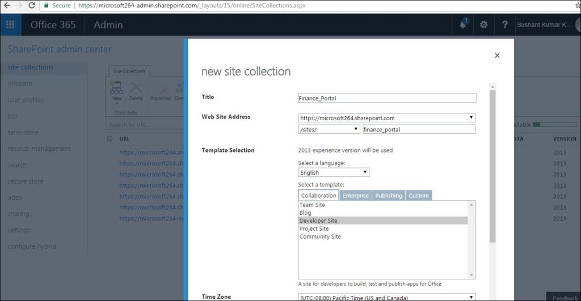Reload the page with refresh icon

pyautogui.click(x=32, y=5)
